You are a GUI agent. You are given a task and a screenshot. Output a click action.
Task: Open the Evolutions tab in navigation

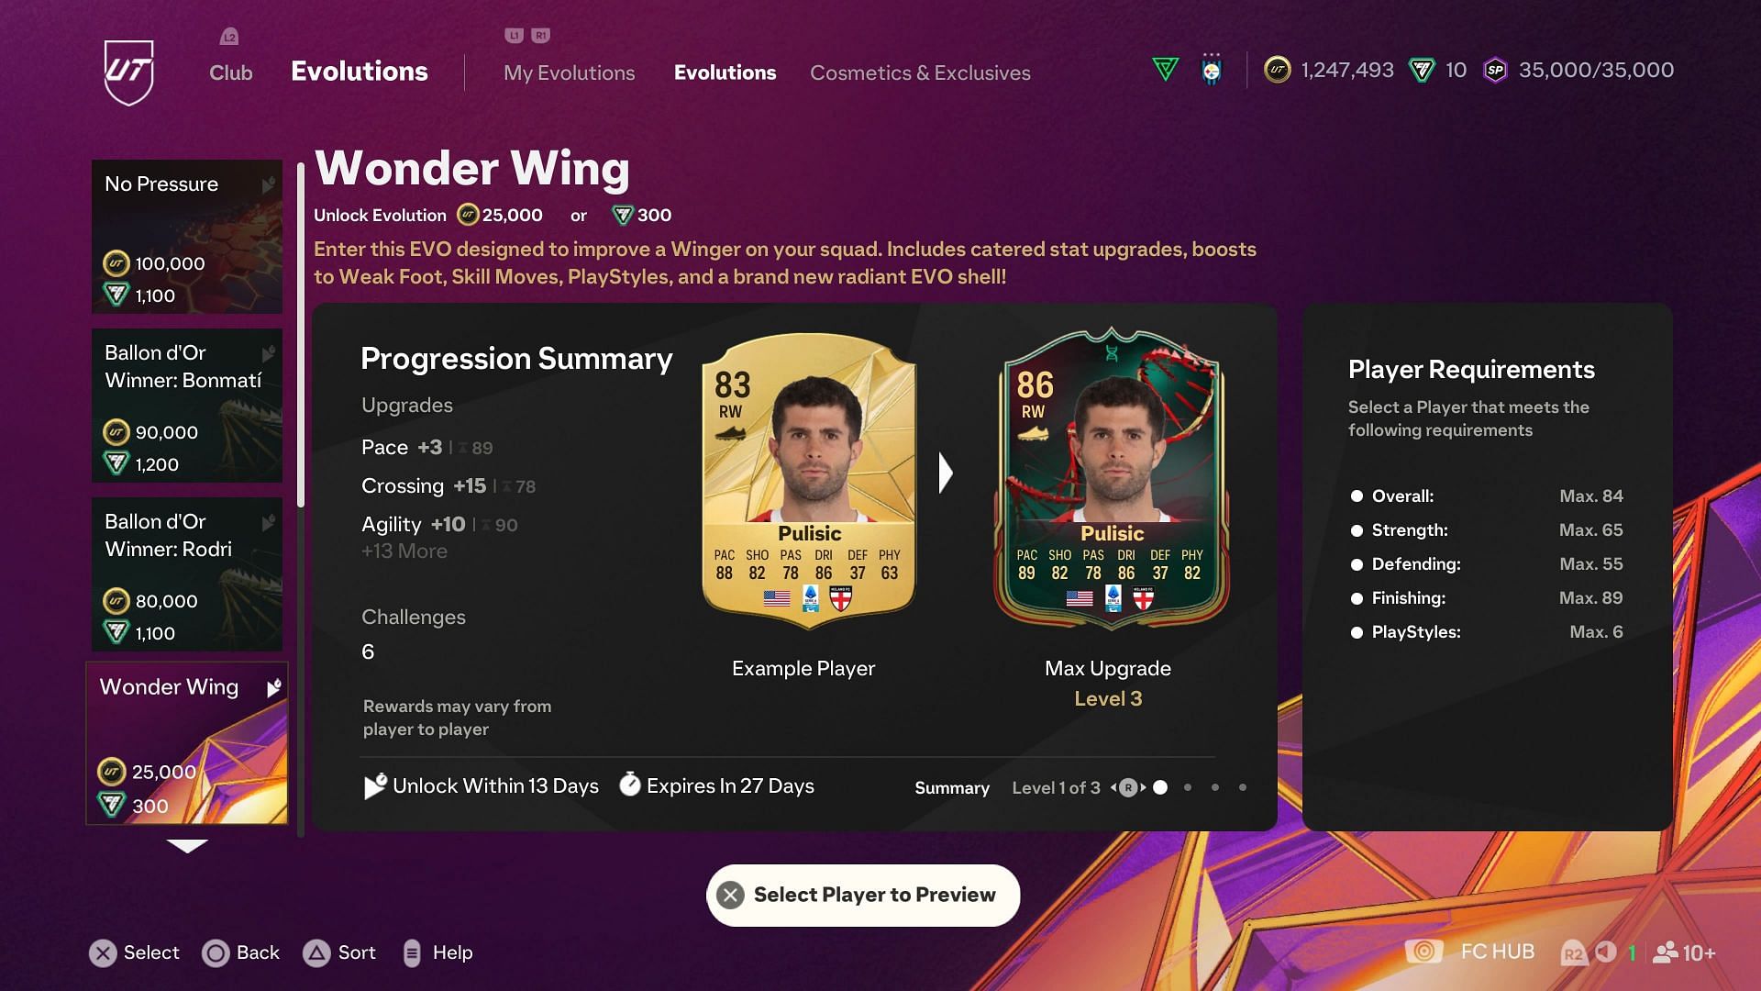point(725,72)
